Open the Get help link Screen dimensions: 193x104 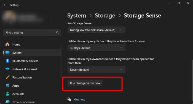(x=80, y=99)
